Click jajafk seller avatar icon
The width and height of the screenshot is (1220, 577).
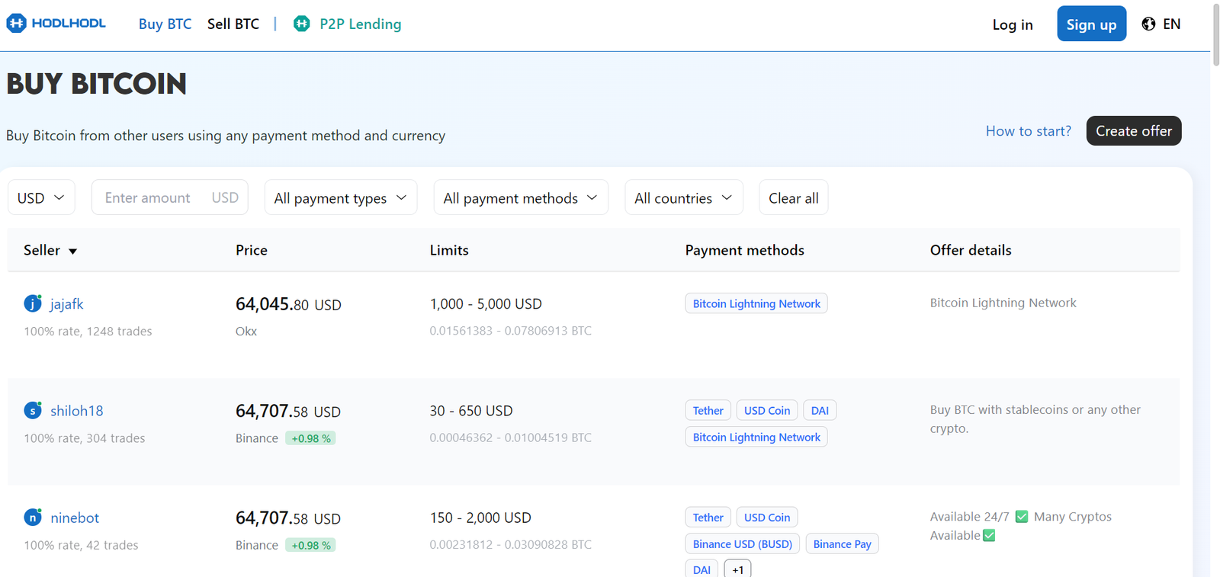click(33, 303)
